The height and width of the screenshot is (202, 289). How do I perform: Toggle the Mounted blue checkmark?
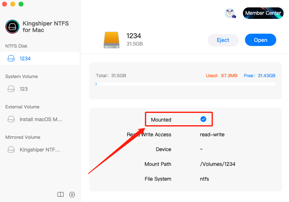point(203,119)
